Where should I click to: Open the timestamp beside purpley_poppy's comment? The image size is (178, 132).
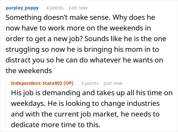pos(78,8)
